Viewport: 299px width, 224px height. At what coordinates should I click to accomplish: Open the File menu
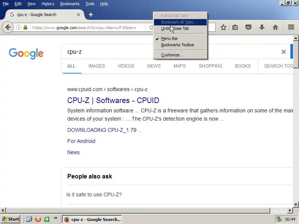pos(6,4)
